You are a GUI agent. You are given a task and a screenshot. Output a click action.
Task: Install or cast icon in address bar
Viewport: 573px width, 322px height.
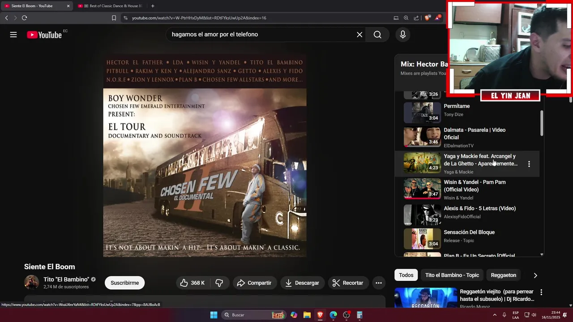click(x=396, y=18)
